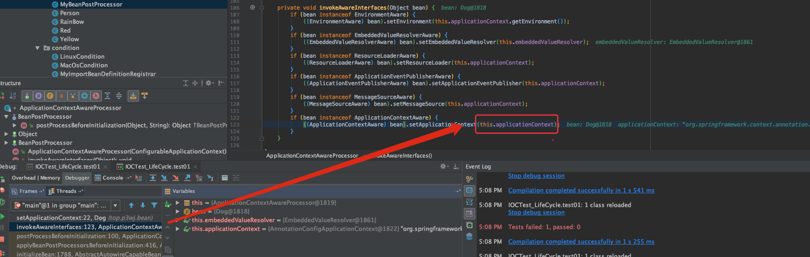Toggle show properties 'p' filter
The image size is (810, 257).
[39, 96]
